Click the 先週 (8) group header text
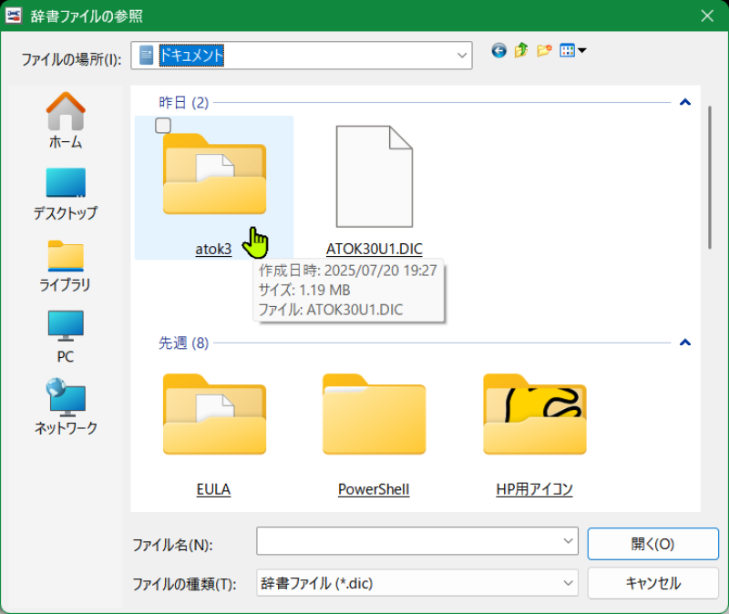The height and width of the screenshot is (614, 729). pos(184,343)
